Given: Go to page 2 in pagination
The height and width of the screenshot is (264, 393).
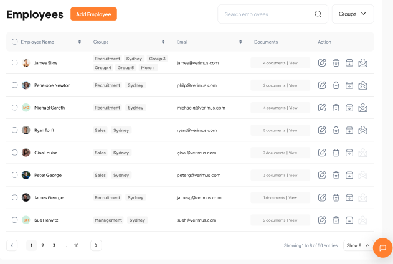Looking at the screenshot, I should [x=42, y=245].
